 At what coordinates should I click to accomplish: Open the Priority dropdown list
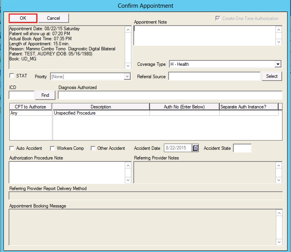click(127, 77)
